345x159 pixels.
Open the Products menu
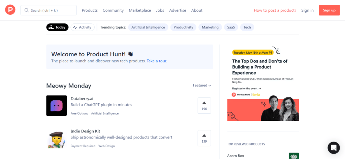(90, 10)
